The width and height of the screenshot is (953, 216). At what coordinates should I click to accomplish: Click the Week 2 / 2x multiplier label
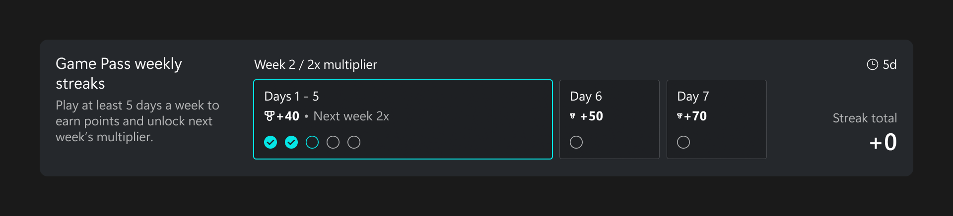tap(315, 64)
